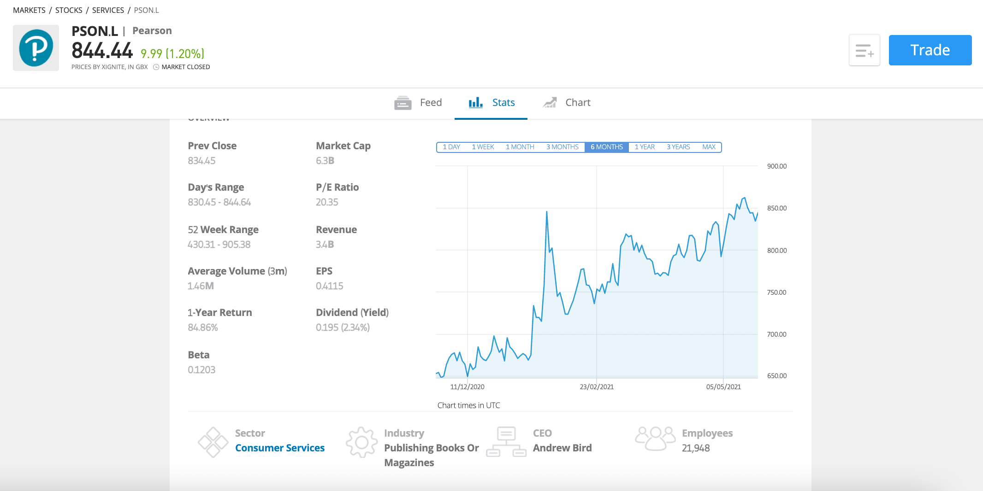The height and width of the screenshot is (491, 983).
Task: Click the Chart times in UTC note
Action: pyautogui.click(x=468, y=405)
